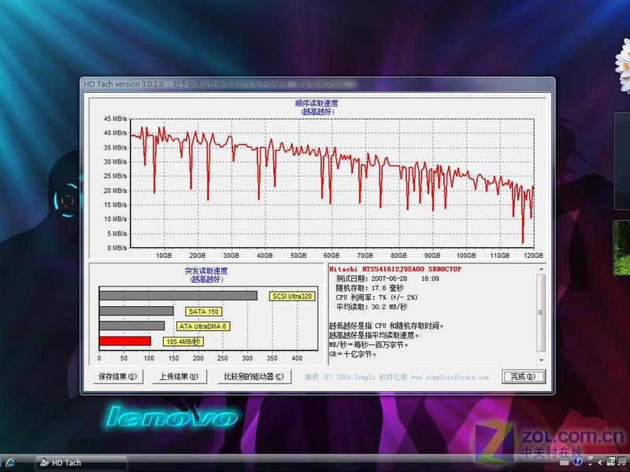630x472 pixels.
Task: Click the 完成(D) done button
Action: [523, 377]
